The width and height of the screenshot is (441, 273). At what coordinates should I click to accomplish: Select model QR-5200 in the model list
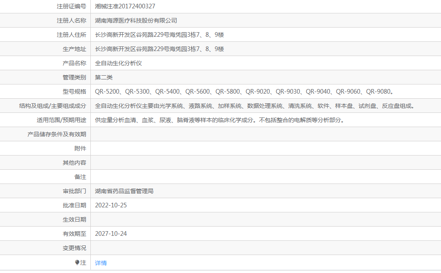coord(107,92)
